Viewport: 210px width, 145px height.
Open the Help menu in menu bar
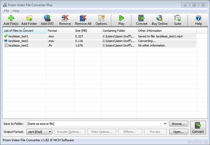16,11
